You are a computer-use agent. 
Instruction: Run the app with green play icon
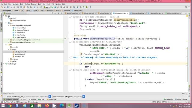coord(52,7)
